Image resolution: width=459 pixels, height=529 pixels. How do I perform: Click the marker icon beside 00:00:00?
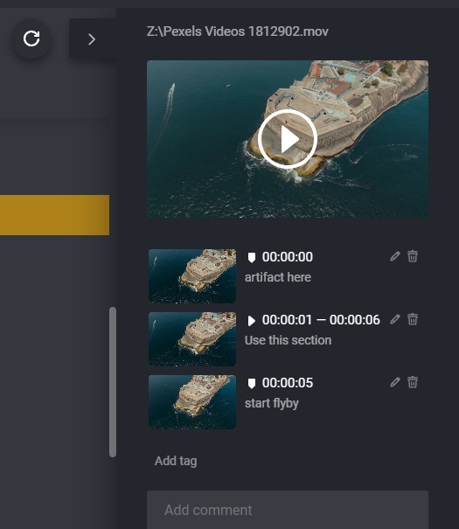pyautogui.click(x=252, y=257)
